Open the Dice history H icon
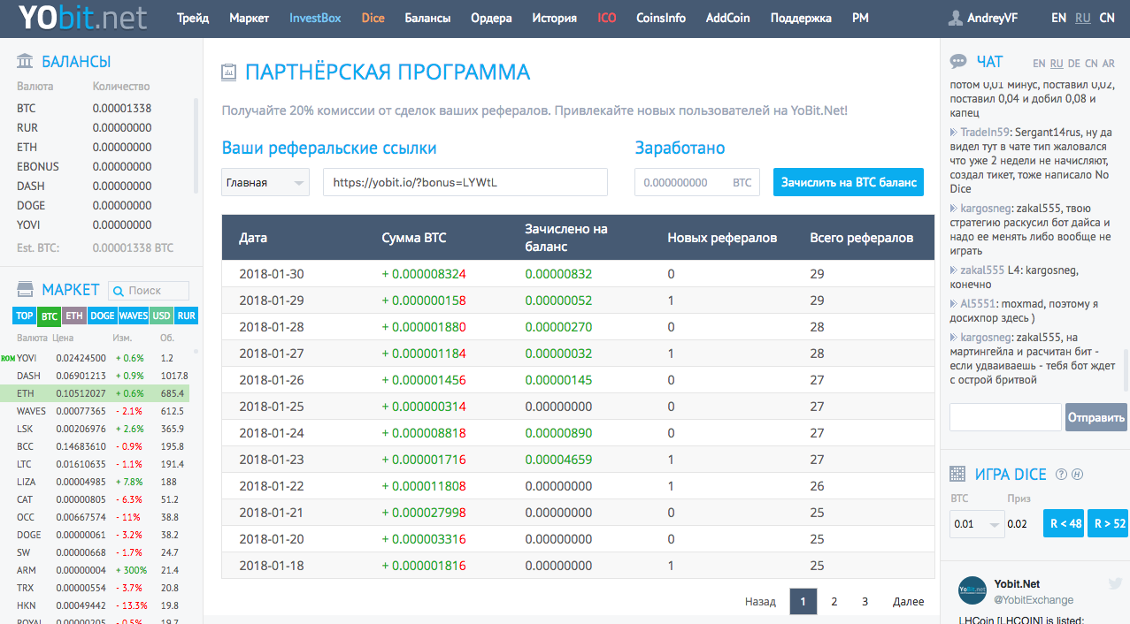The image size is (1130, 624). coord(1078,475)
